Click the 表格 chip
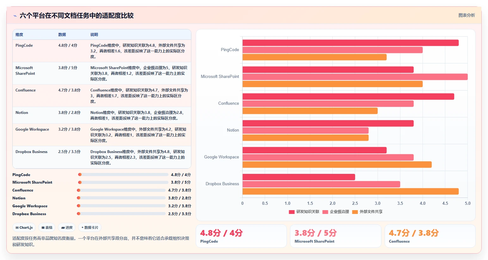 pyautogui.click(x=47, y=228)
